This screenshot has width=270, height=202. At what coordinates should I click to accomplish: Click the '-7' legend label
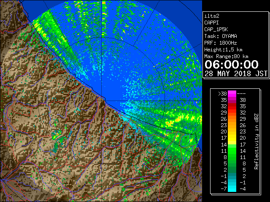224,189
